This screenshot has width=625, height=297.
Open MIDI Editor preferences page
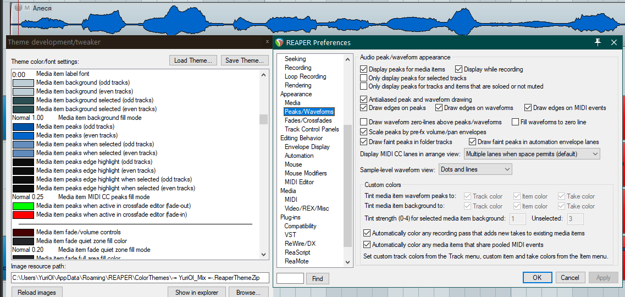pos(300,182)
